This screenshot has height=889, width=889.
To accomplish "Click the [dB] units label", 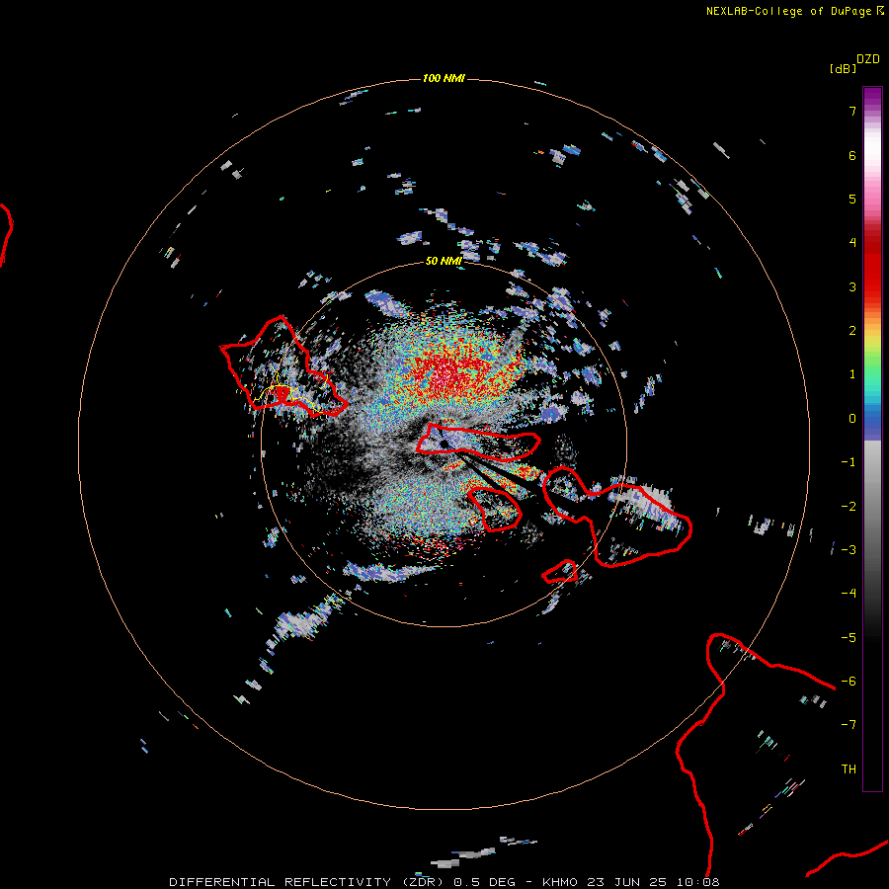I will [x=843, y=68].
